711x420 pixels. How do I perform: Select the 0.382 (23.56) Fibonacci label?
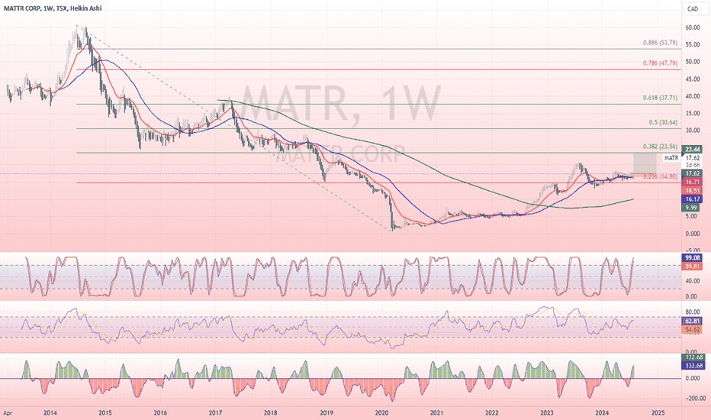tap(660, 147)
